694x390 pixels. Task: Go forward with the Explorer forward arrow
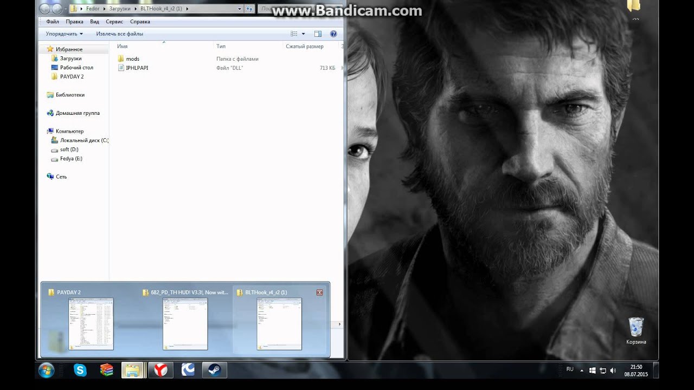pos(57,9)
